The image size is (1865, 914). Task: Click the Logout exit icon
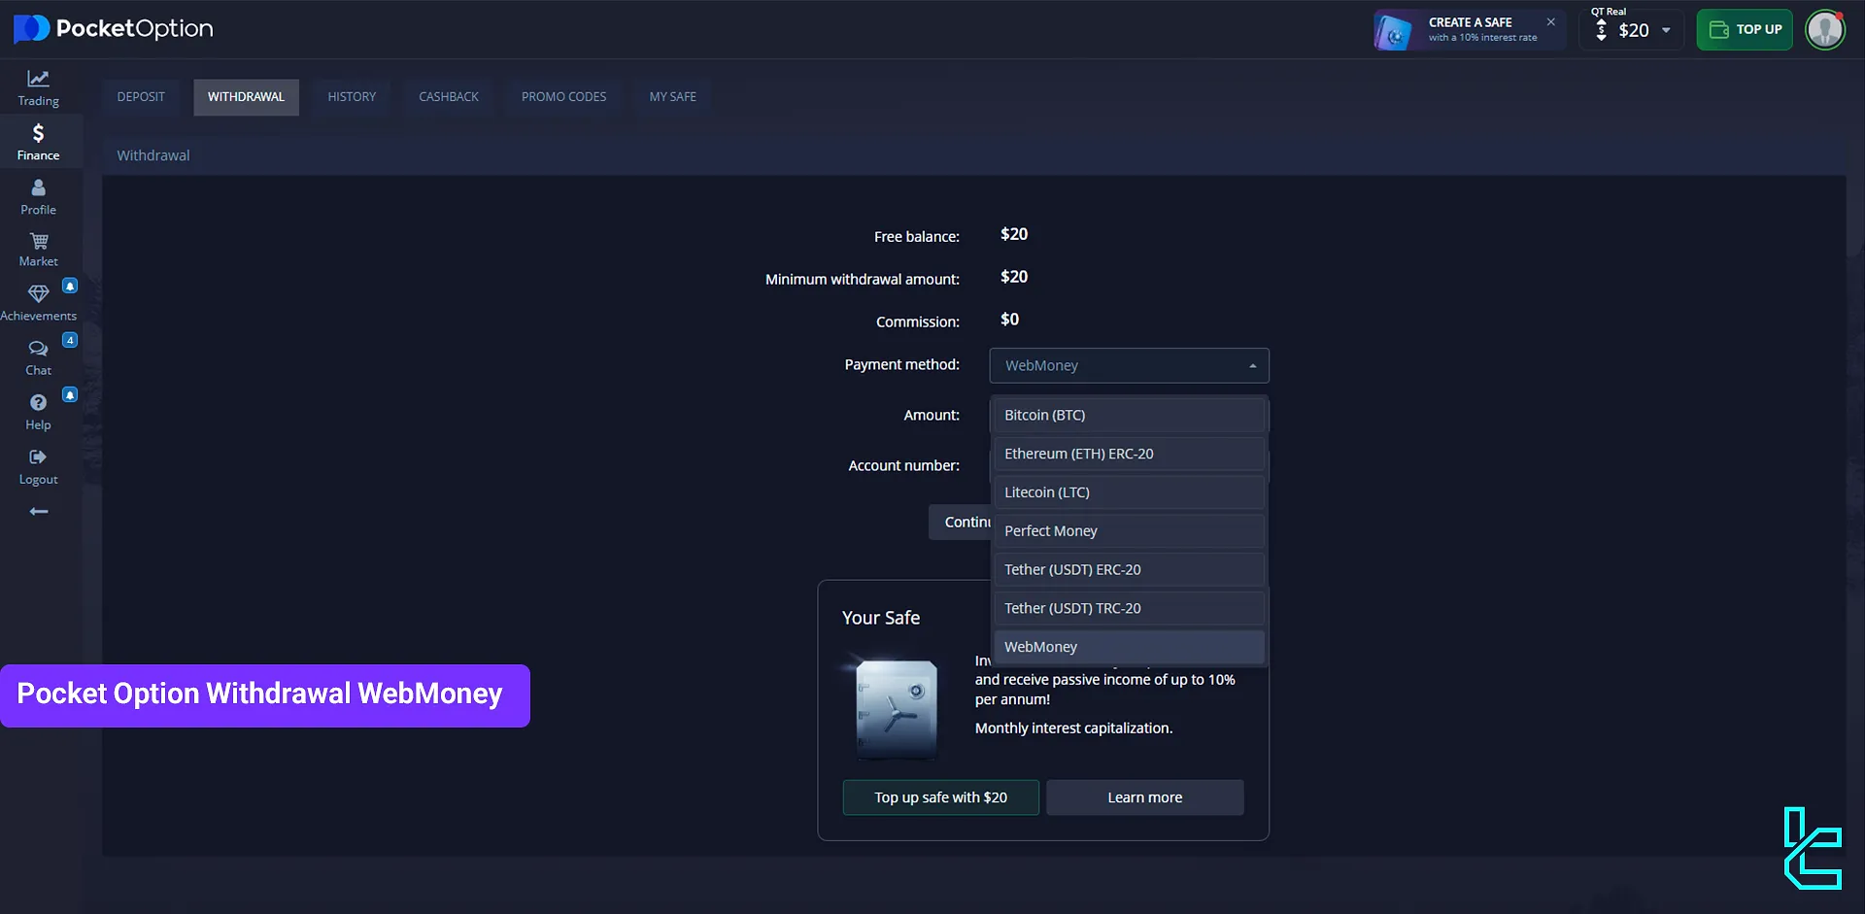[x=38, y=457]
